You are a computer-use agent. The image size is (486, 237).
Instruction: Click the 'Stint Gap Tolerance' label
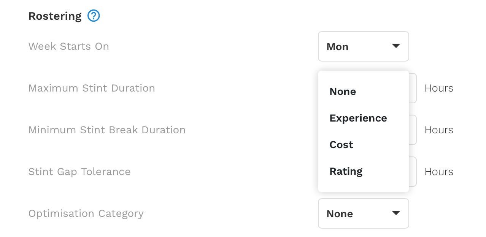[x=79, y=172]
